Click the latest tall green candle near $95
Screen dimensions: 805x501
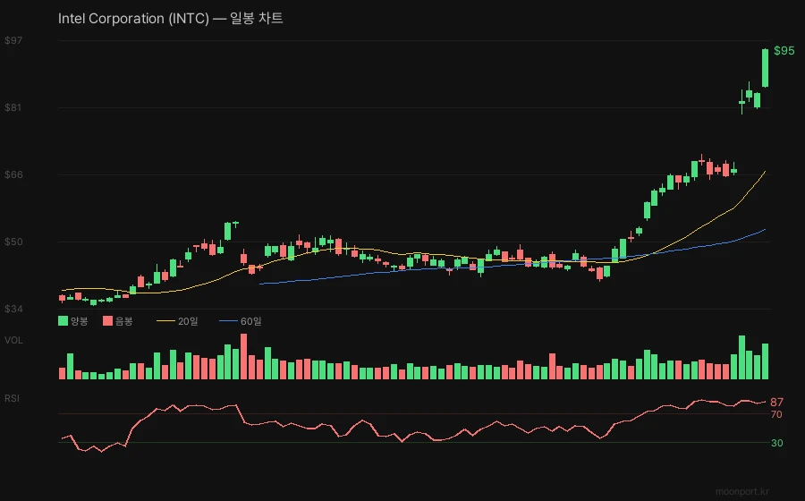pos(765,68)
